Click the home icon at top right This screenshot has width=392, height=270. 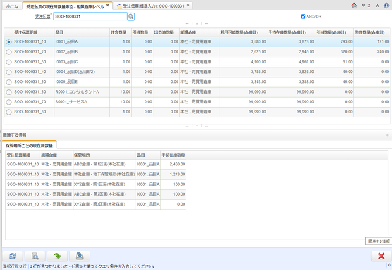coord(354,5)
